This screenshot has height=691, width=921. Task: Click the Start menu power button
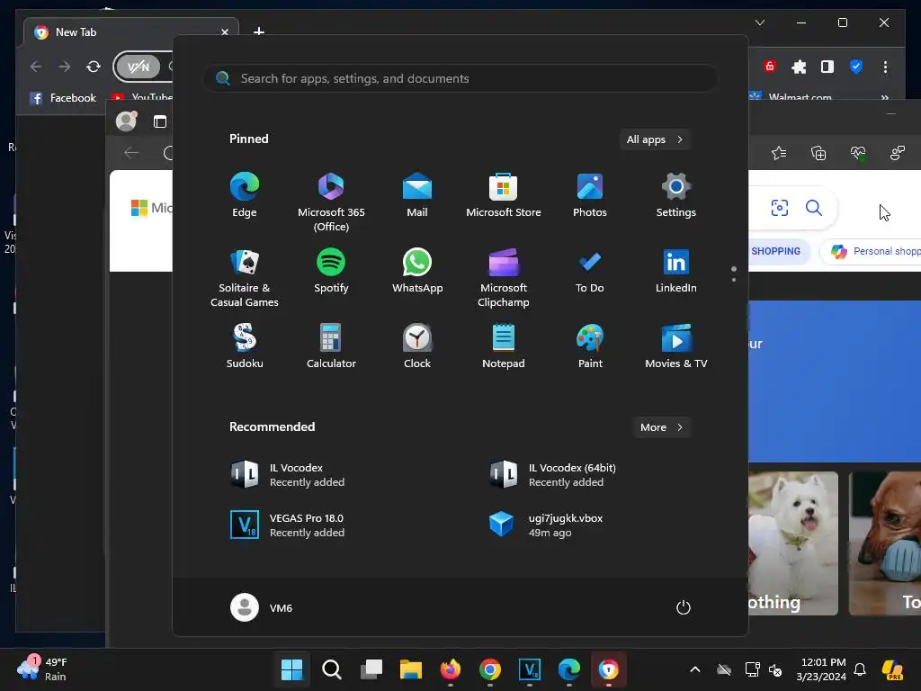(684, 607)
